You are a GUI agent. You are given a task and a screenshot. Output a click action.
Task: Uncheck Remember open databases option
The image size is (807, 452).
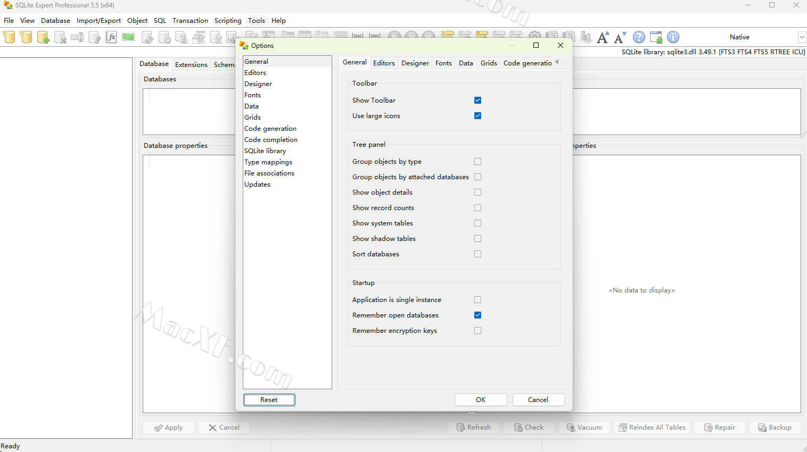pyautogui.click(x=477, y=315)
